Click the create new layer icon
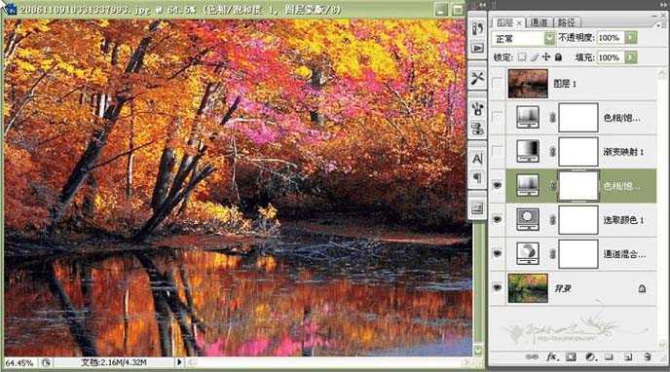 point(628,357)
